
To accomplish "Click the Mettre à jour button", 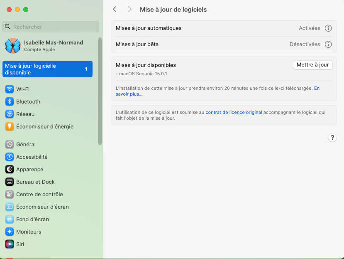I will tap(312, 65).
